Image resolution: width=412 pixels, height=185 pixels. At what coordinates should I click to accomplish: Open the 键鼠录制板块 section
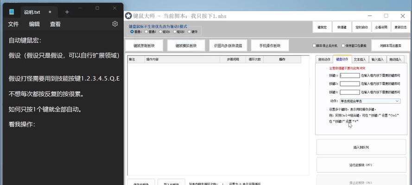point(144,46)
